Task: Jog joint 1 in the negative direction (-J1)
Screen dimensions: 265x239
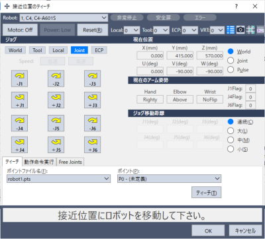Action: tap(20, 79)
